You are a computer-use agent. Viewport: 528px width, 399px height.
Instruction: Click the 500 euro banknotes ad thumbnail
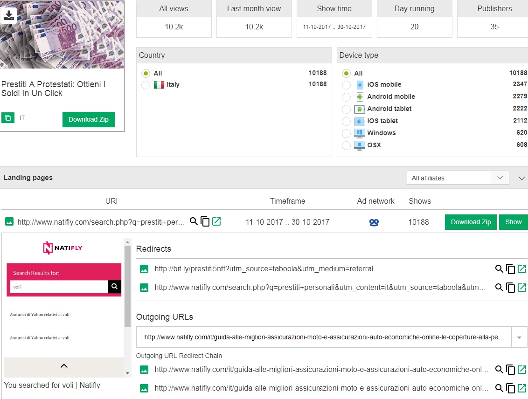[62, 34]
